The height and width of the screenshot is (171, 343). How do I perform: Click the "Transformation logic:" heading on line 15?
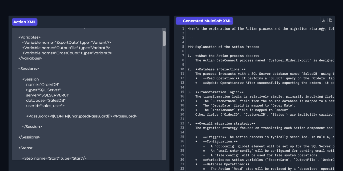[x=215, y=92]
